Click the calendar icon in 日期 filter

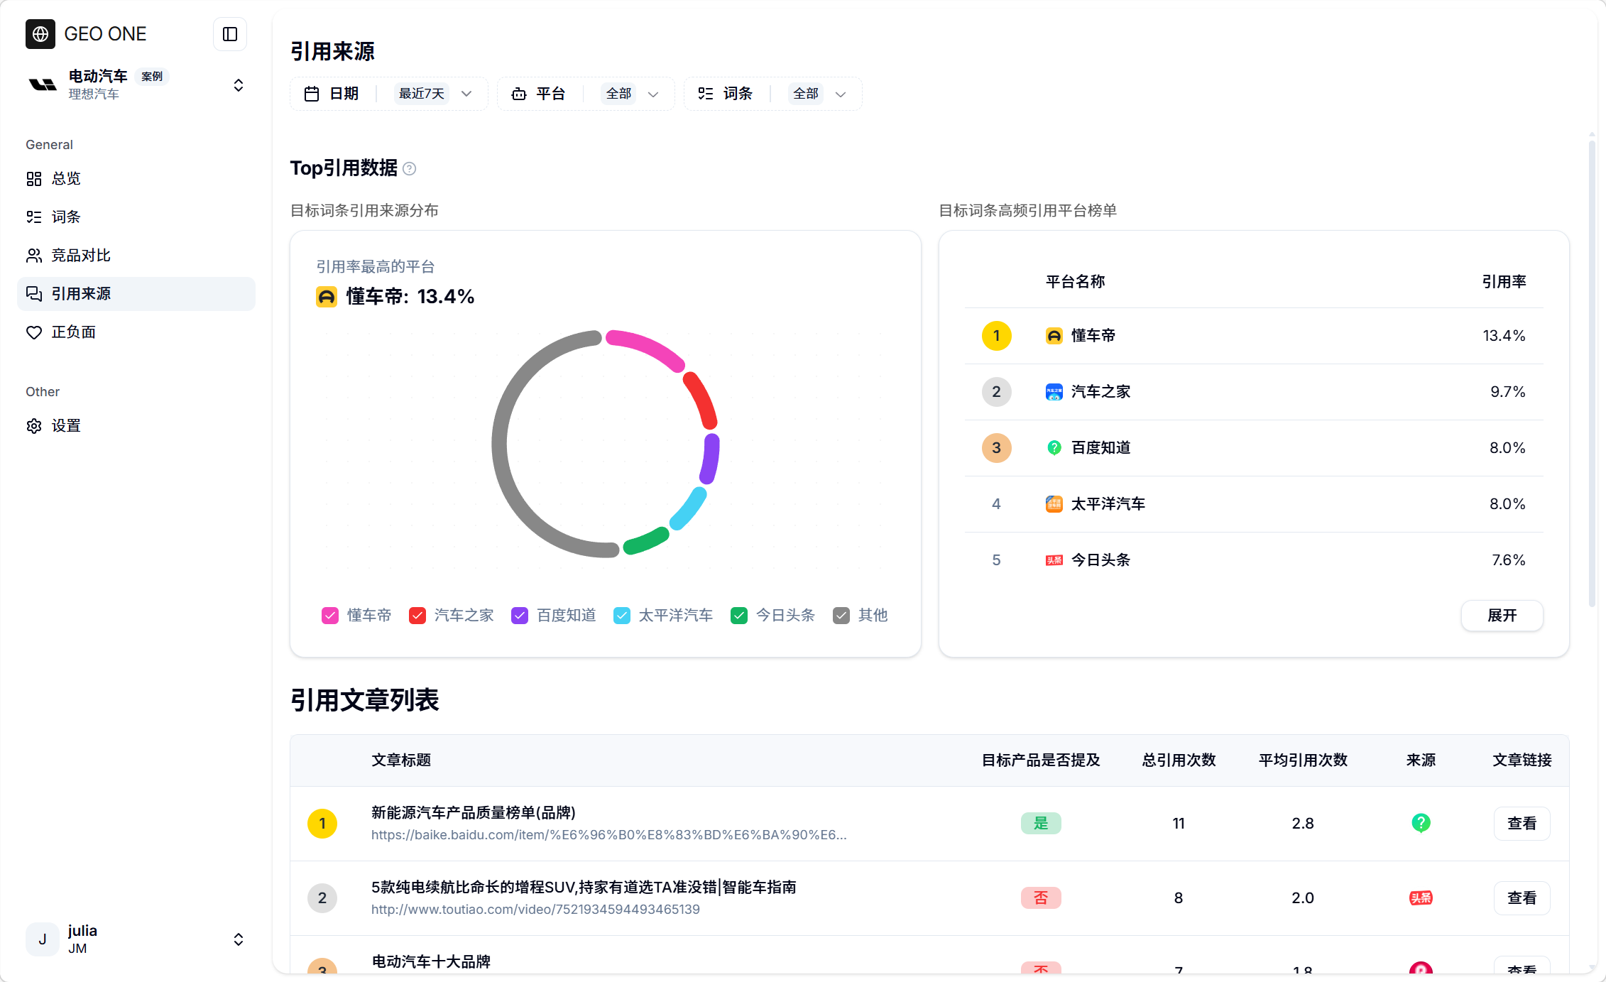(312, 94)
